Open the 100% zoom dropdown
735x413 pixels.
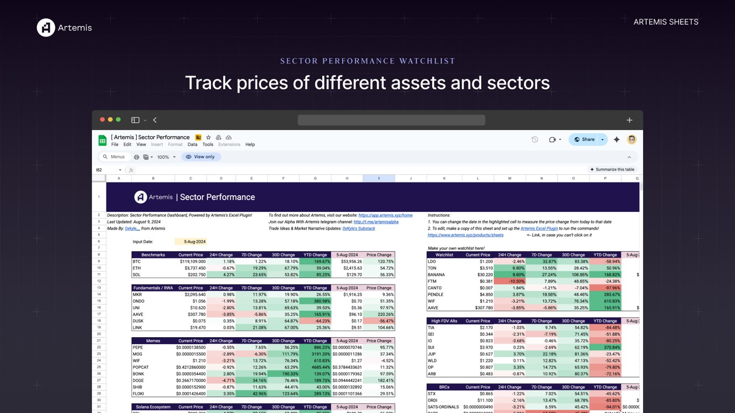166,157
